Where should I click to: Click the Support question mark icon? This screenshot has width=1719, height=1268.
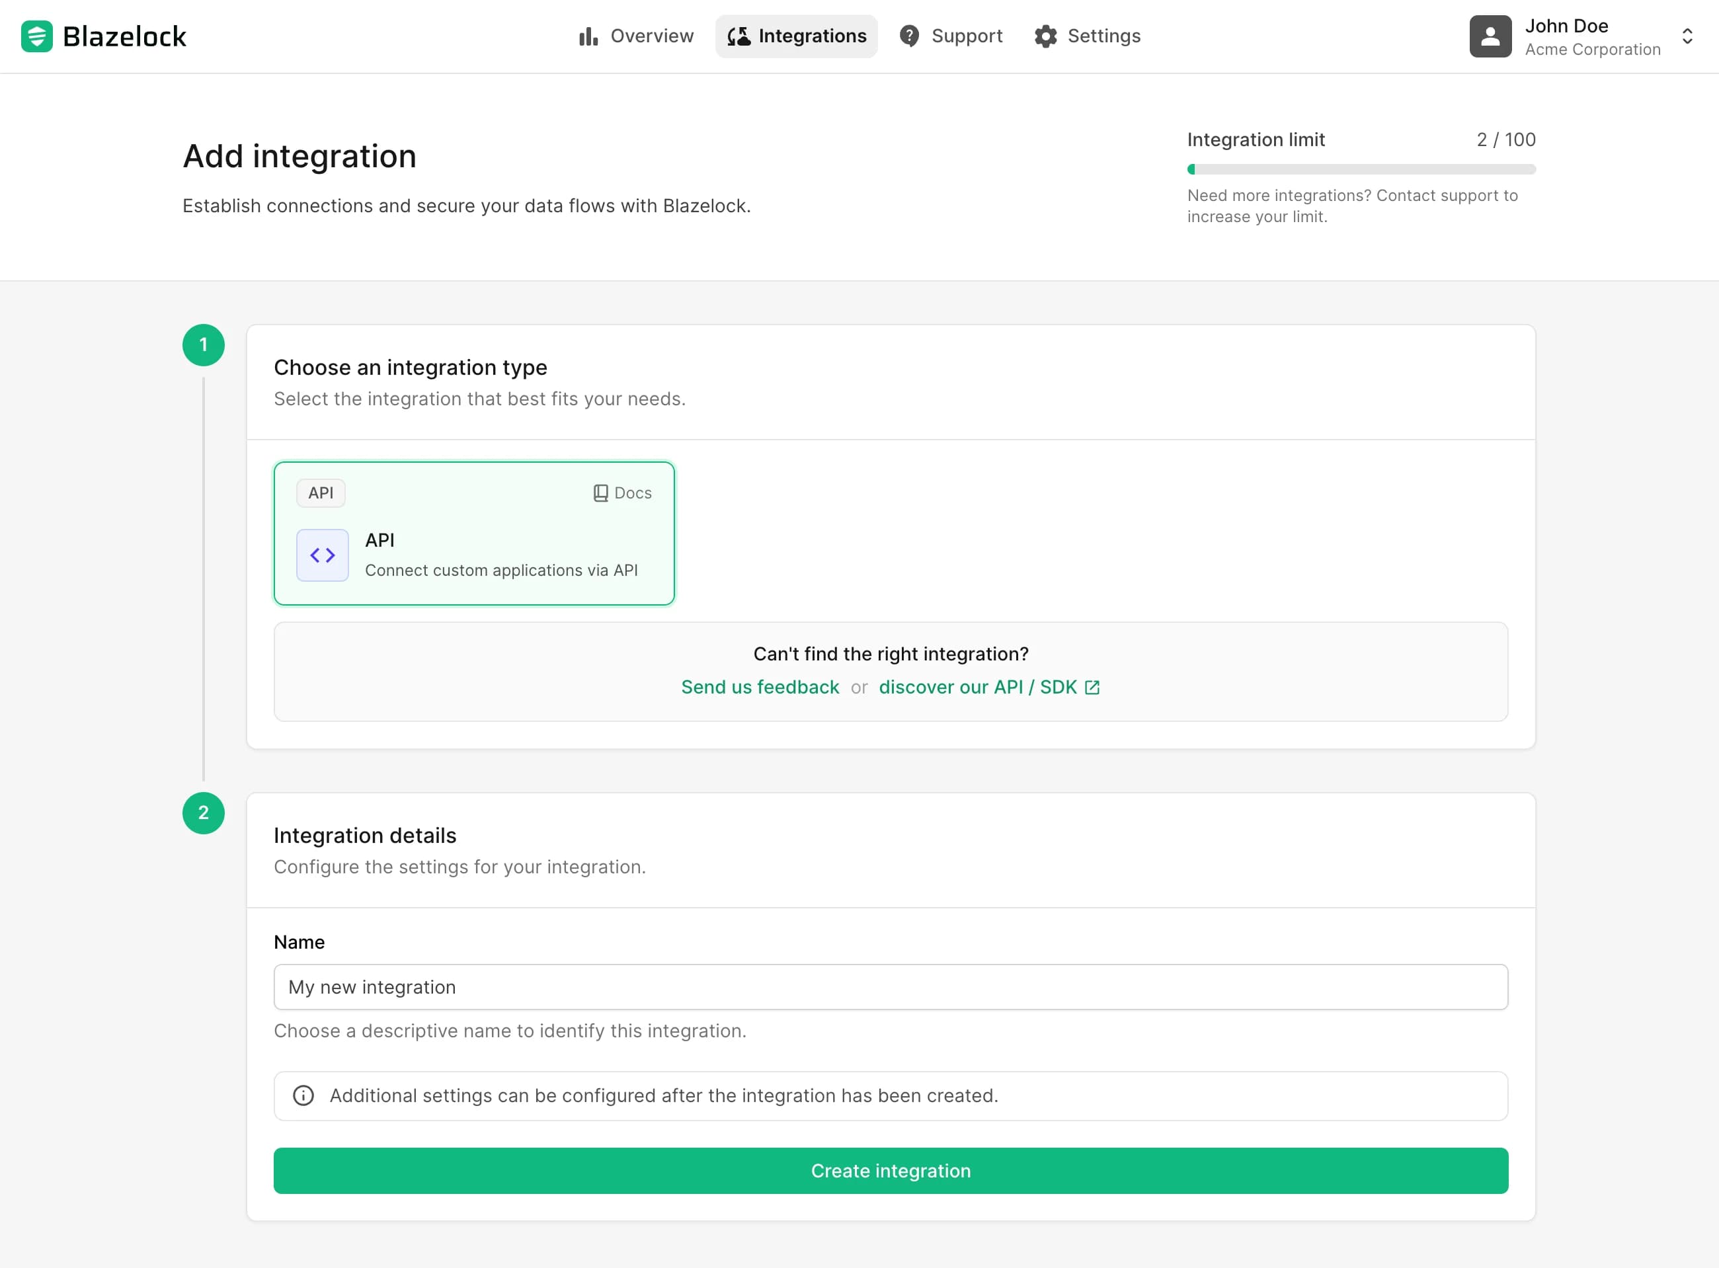[909, 36]
